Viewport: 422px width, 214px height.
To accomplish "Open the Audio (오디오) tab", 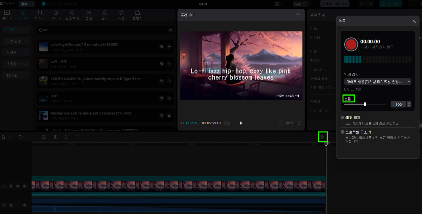I will (x=23, y=15).
